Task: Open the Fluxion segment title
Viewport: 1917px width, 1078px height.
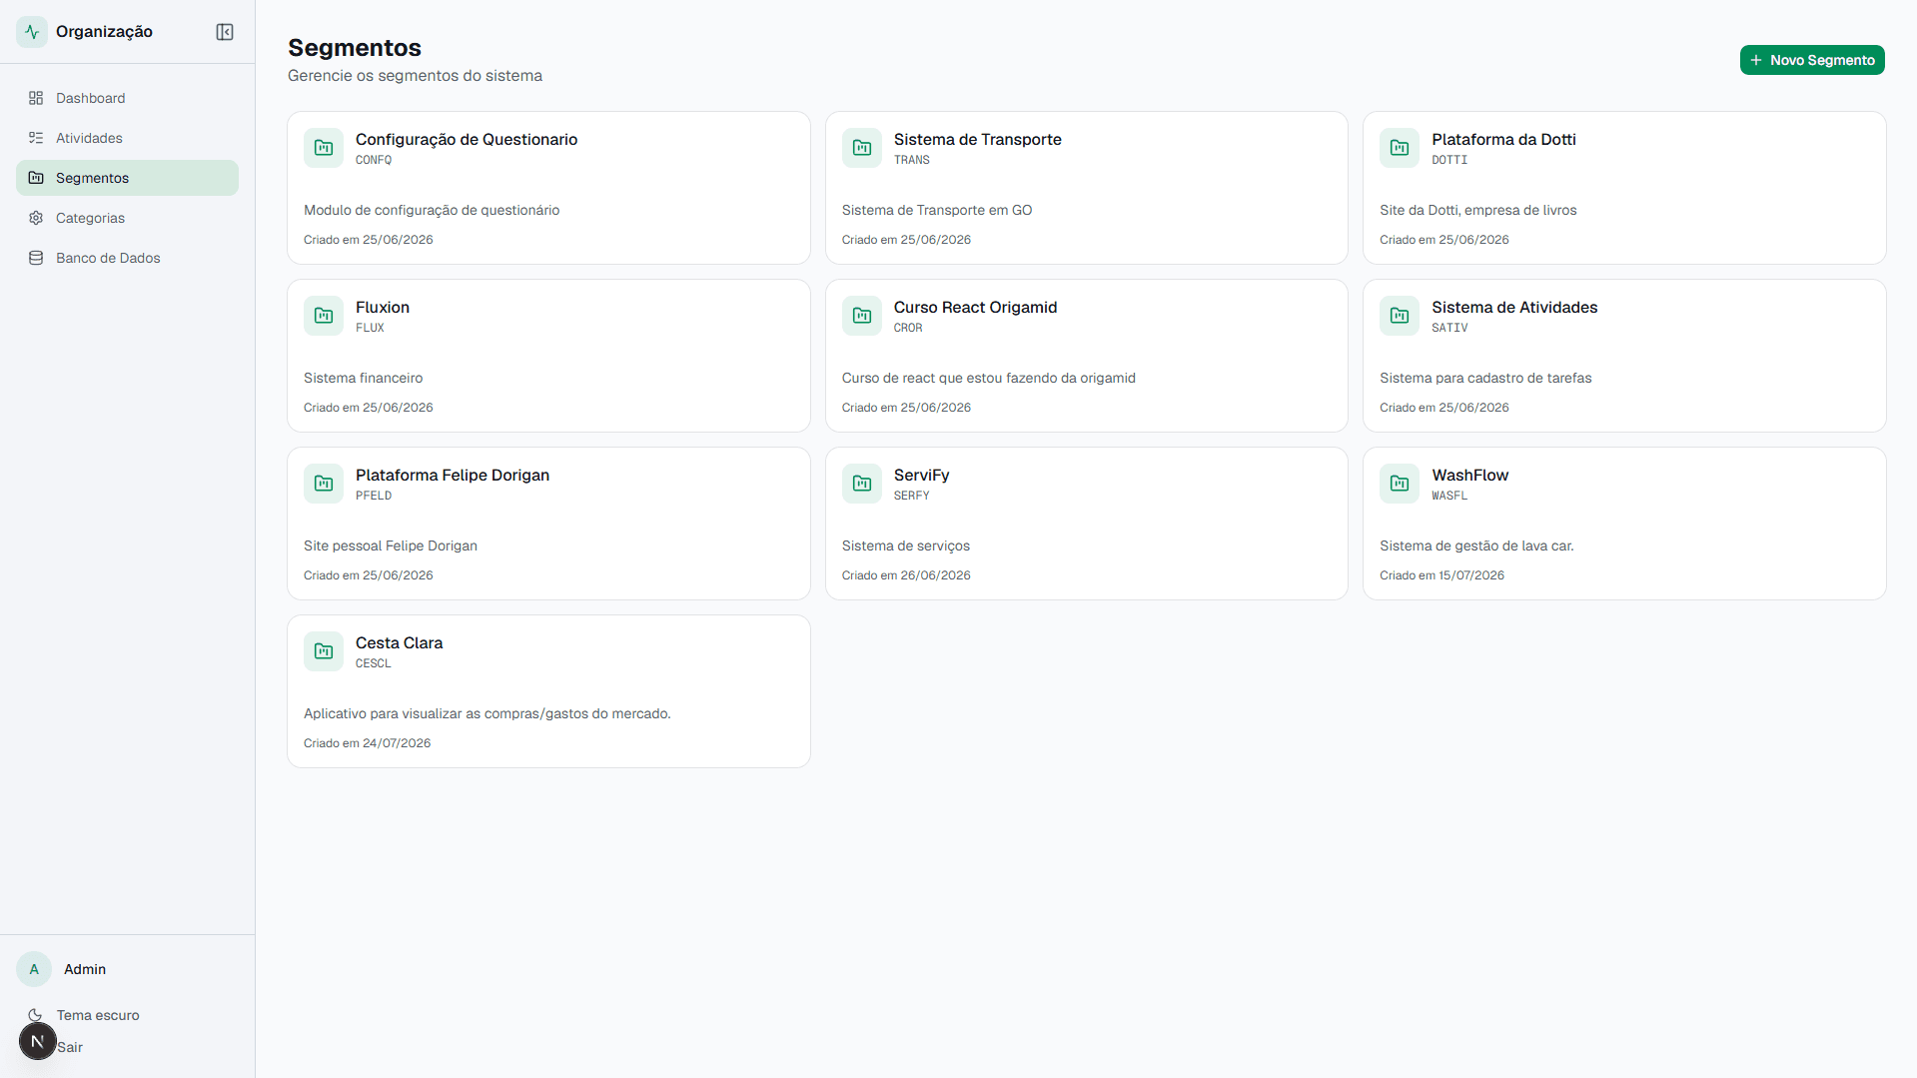Action: click(383, 307)
